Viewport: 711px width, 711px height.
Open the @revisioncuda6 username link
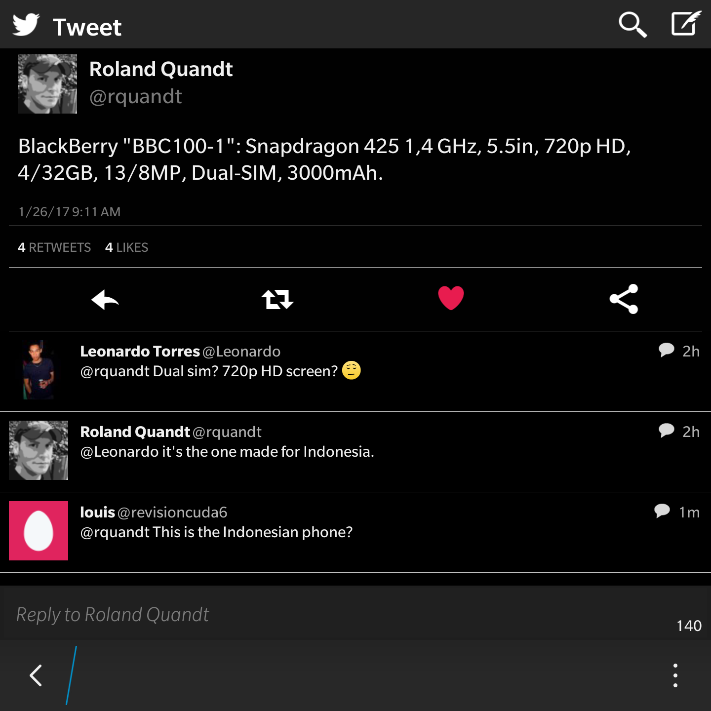point(172,513)
